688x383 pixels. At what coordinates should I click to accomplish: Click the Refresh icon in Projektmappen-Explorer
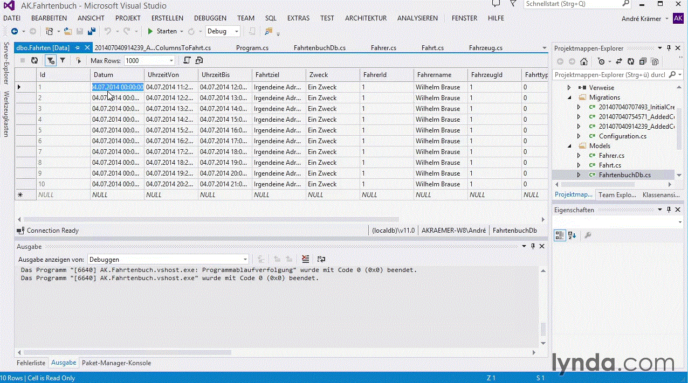tap(631, 61)
